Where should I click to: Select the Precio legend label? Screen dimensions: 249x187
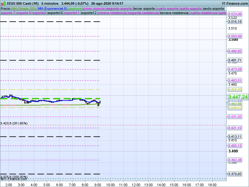tap(5, 8)
